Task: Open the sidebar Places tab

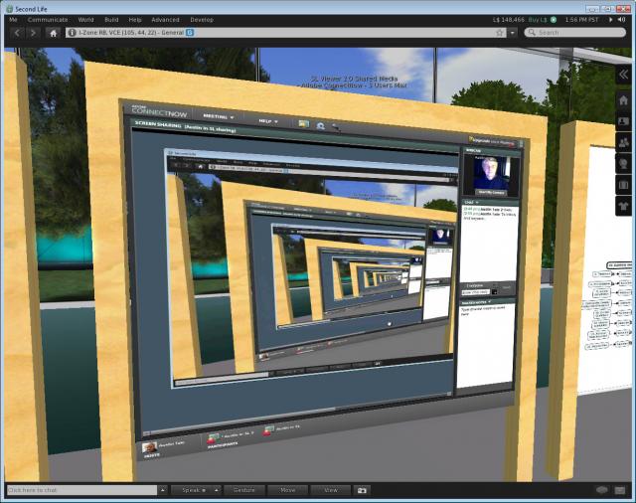Action: 624,164
